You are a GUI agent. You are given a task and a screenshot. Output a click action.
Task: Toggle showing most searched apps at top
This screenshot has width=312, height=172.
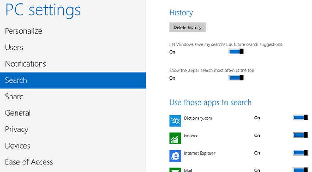pyautogui.click(x=236, y=78)
